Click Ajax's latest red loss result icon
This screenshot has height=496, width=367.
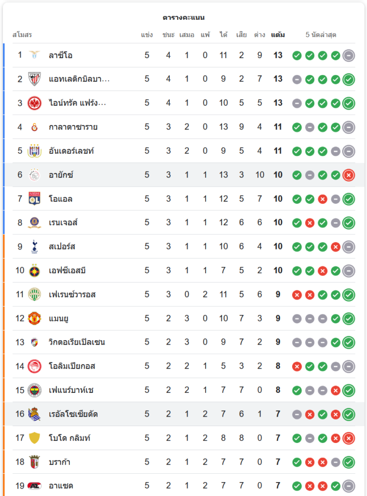click(349, 175)
